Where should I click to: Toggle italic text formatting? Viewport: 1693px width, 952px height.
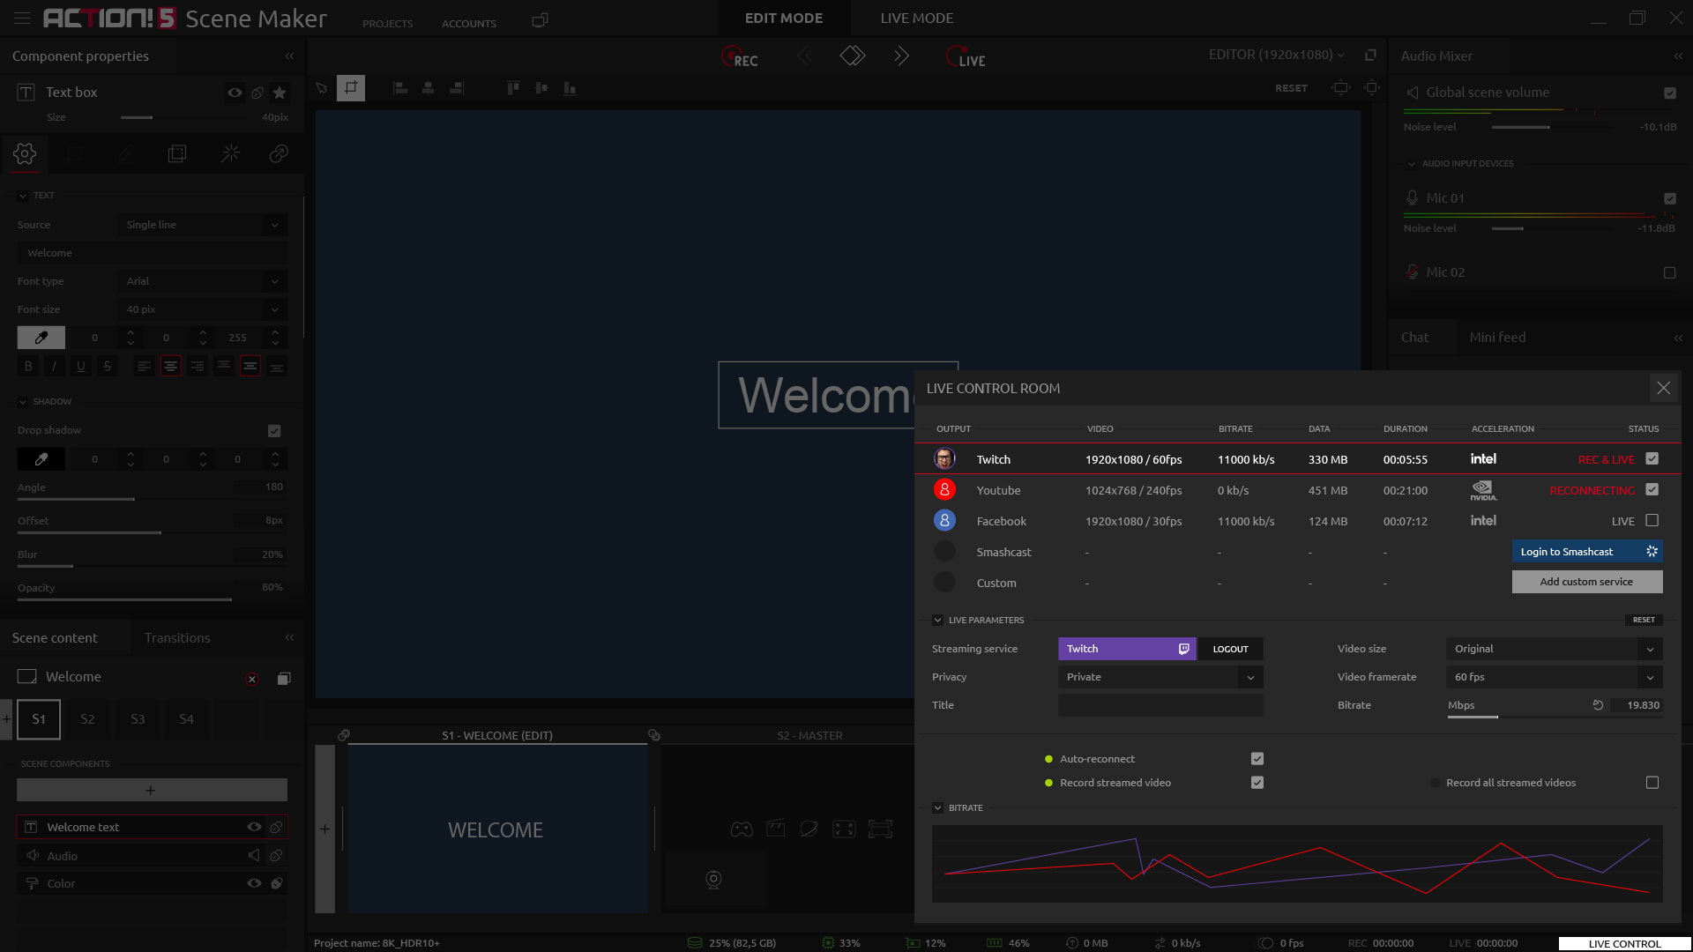tap(55, 366)
